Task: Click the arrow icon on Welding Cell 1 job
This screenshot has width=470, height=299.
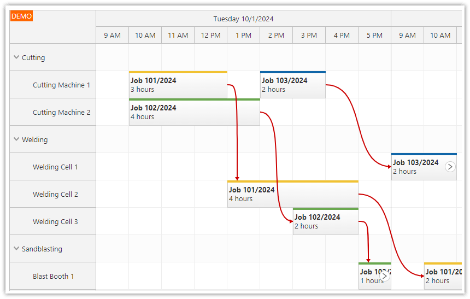Action: 450,167
